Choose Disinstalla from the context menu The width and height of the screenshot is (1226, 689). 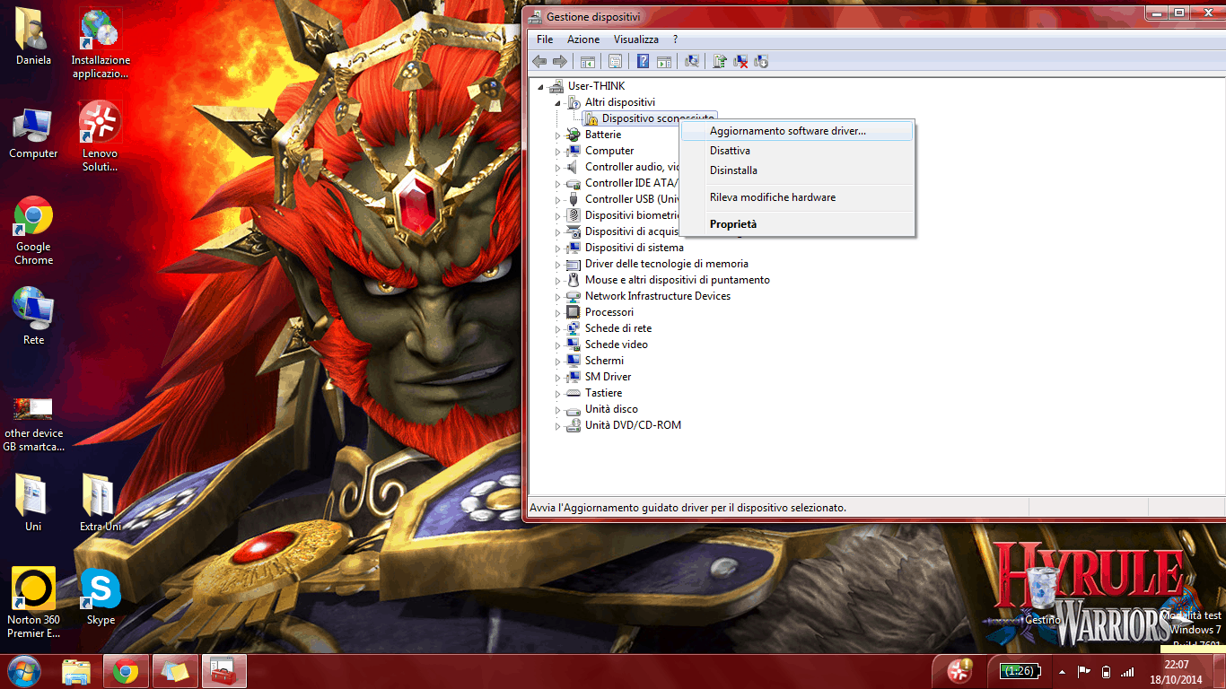pos(797,170)
